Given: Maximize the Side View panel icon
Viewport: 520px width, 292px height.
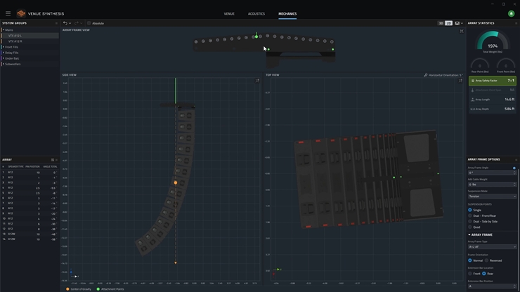Looking at the screenshot, I should pos(257,81).
